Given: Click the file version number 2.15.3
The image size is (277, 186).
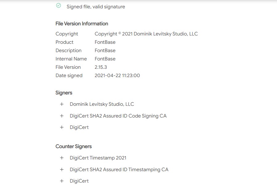Looking at the screenshot, I should coord(101,67).
